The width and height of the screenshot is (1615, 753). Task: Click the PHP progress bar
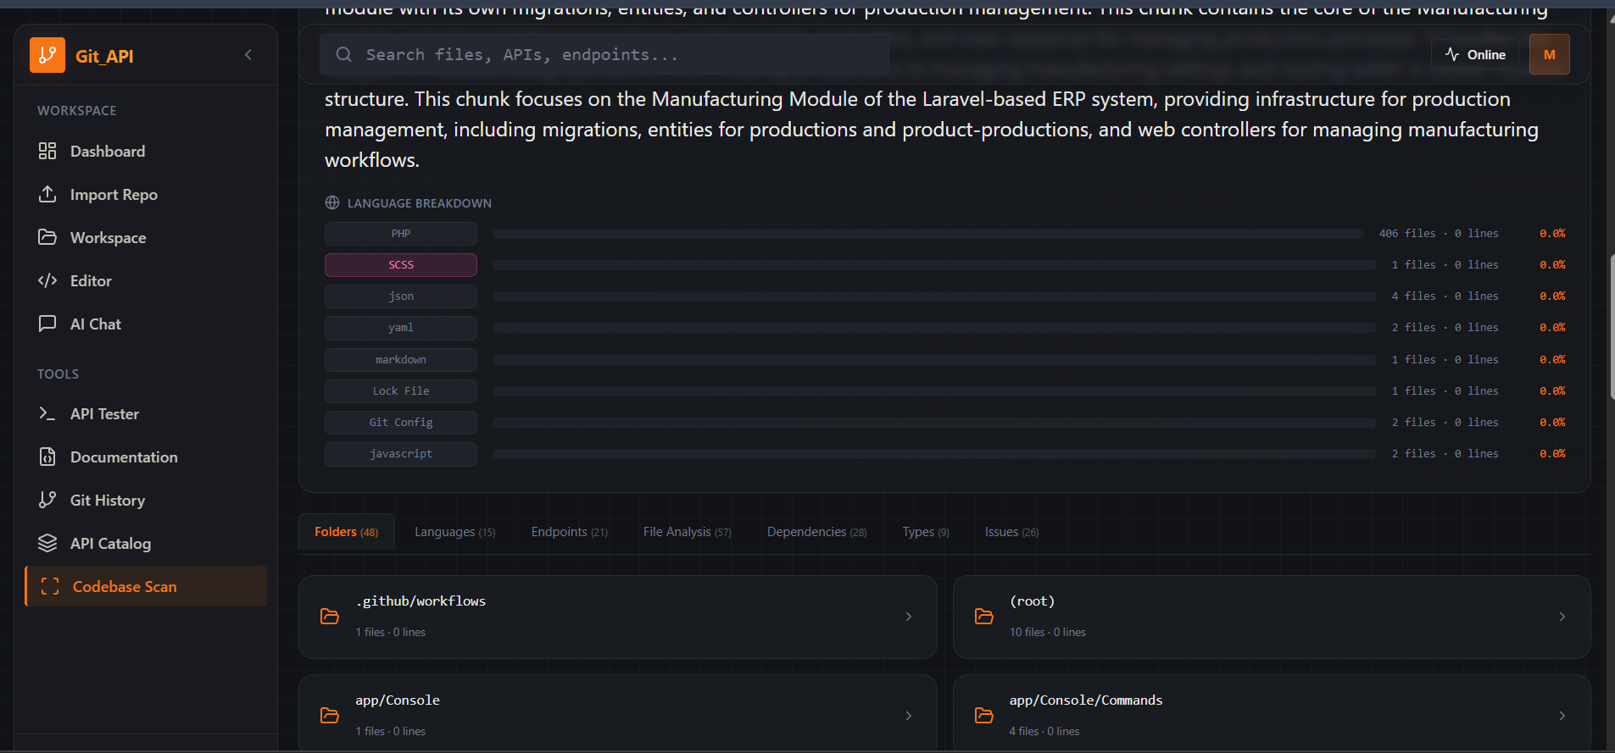tap(928, 234)
